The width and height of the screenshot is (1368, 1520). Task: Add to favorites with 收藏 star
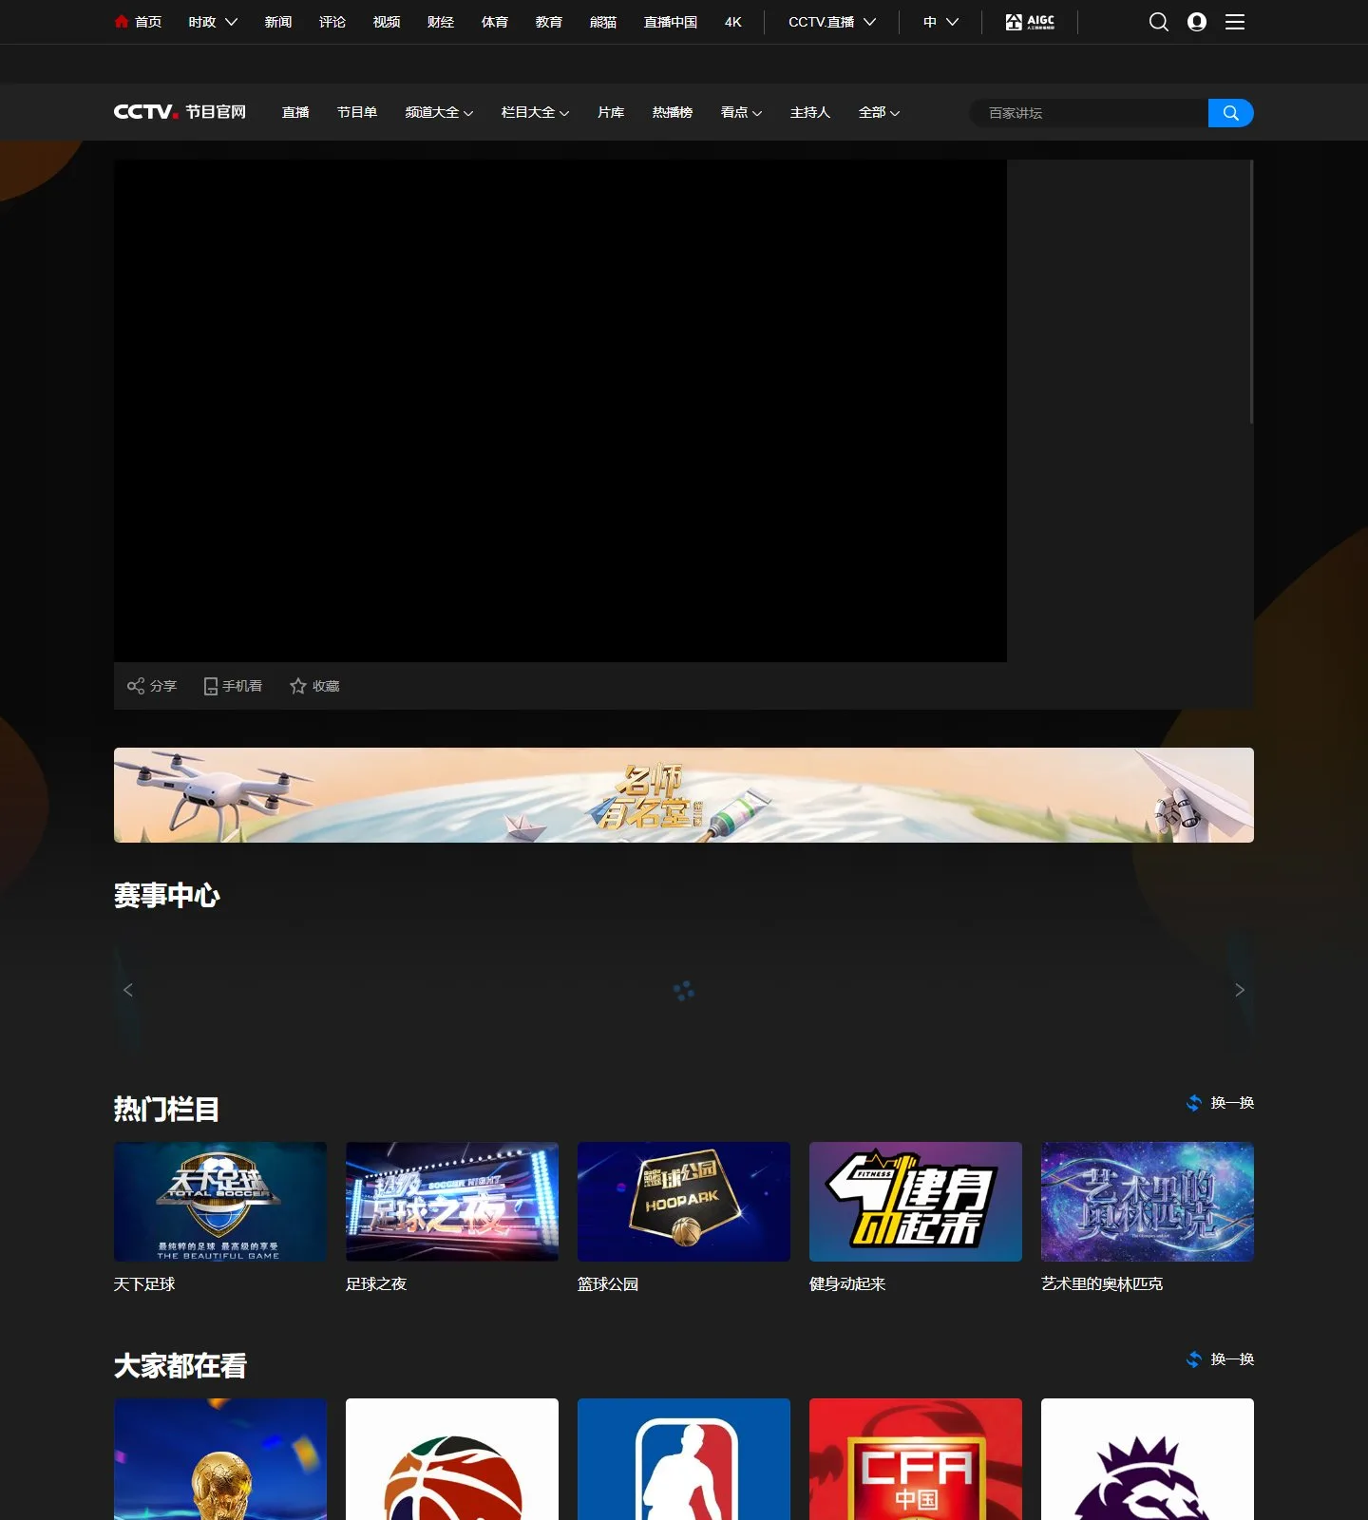click(314, 686)
